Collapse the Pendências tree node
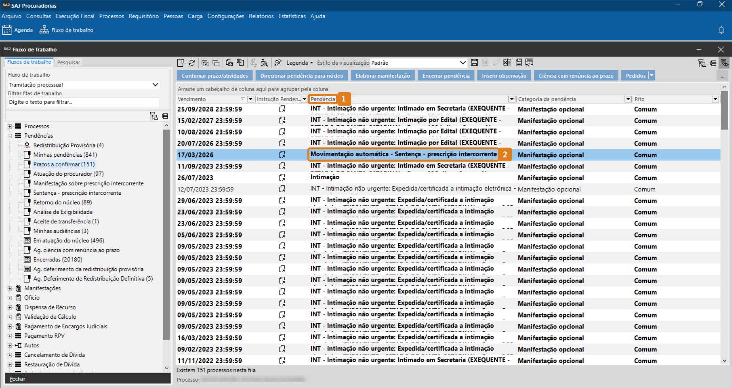Viewport: 732px width, 388px height. (x=10, y=136)
